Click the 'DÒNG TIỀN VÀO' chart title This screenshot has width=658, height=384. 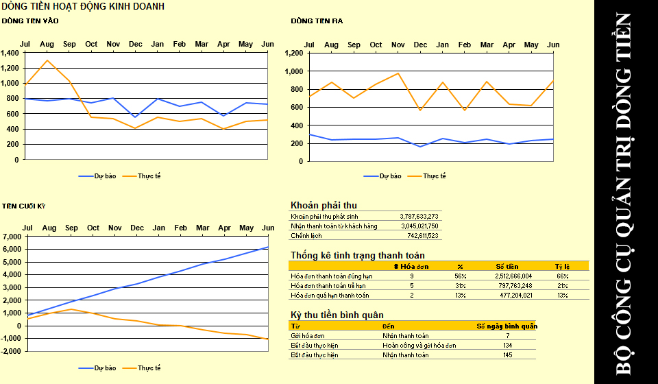pyautogui.click(x=30, y=21)
